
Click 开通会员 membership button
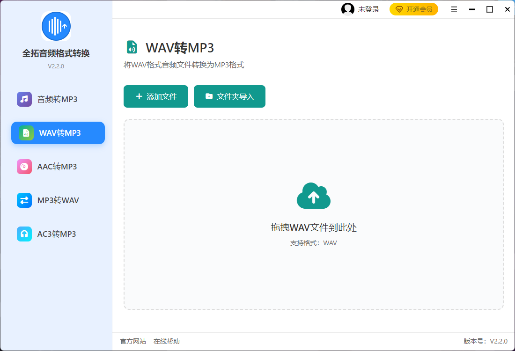click(x=414, y=9)
